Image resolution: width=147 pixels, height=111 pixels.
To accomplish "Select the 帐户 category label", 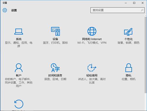I will 19,75.
